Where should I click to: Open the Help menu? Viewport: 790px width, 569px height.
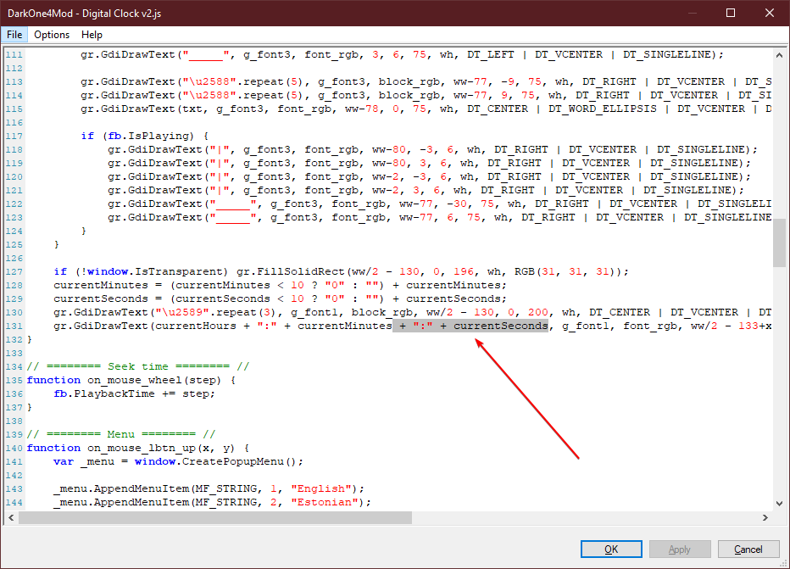92,35
